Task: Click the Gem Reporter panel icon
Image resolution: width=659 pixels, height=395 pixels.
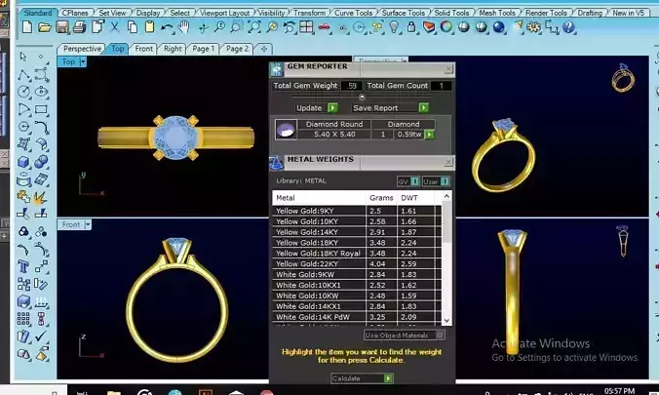Action: (x=277, y=69)
